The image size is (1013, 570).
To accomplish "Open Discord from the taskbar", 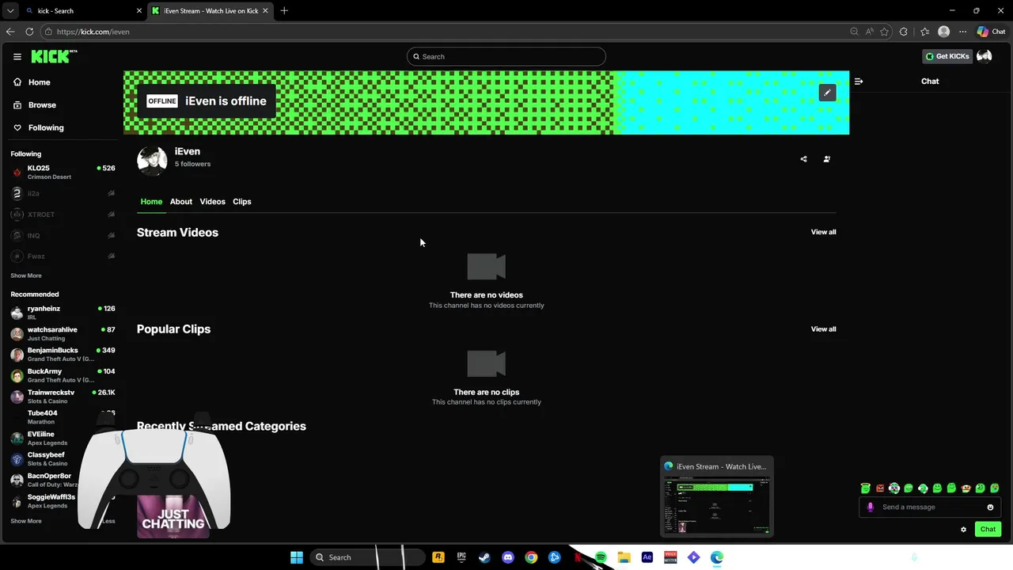I will (508, 557).
